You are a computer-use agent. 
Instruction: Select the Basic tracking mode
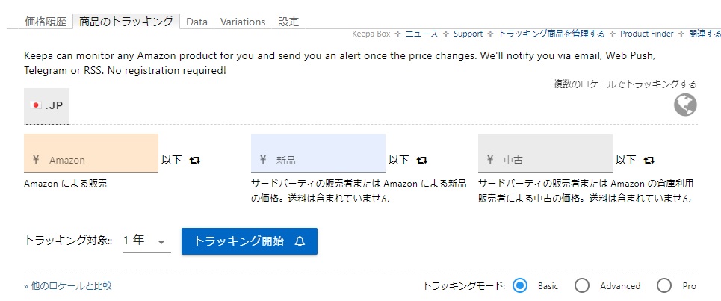click(520, 286)
